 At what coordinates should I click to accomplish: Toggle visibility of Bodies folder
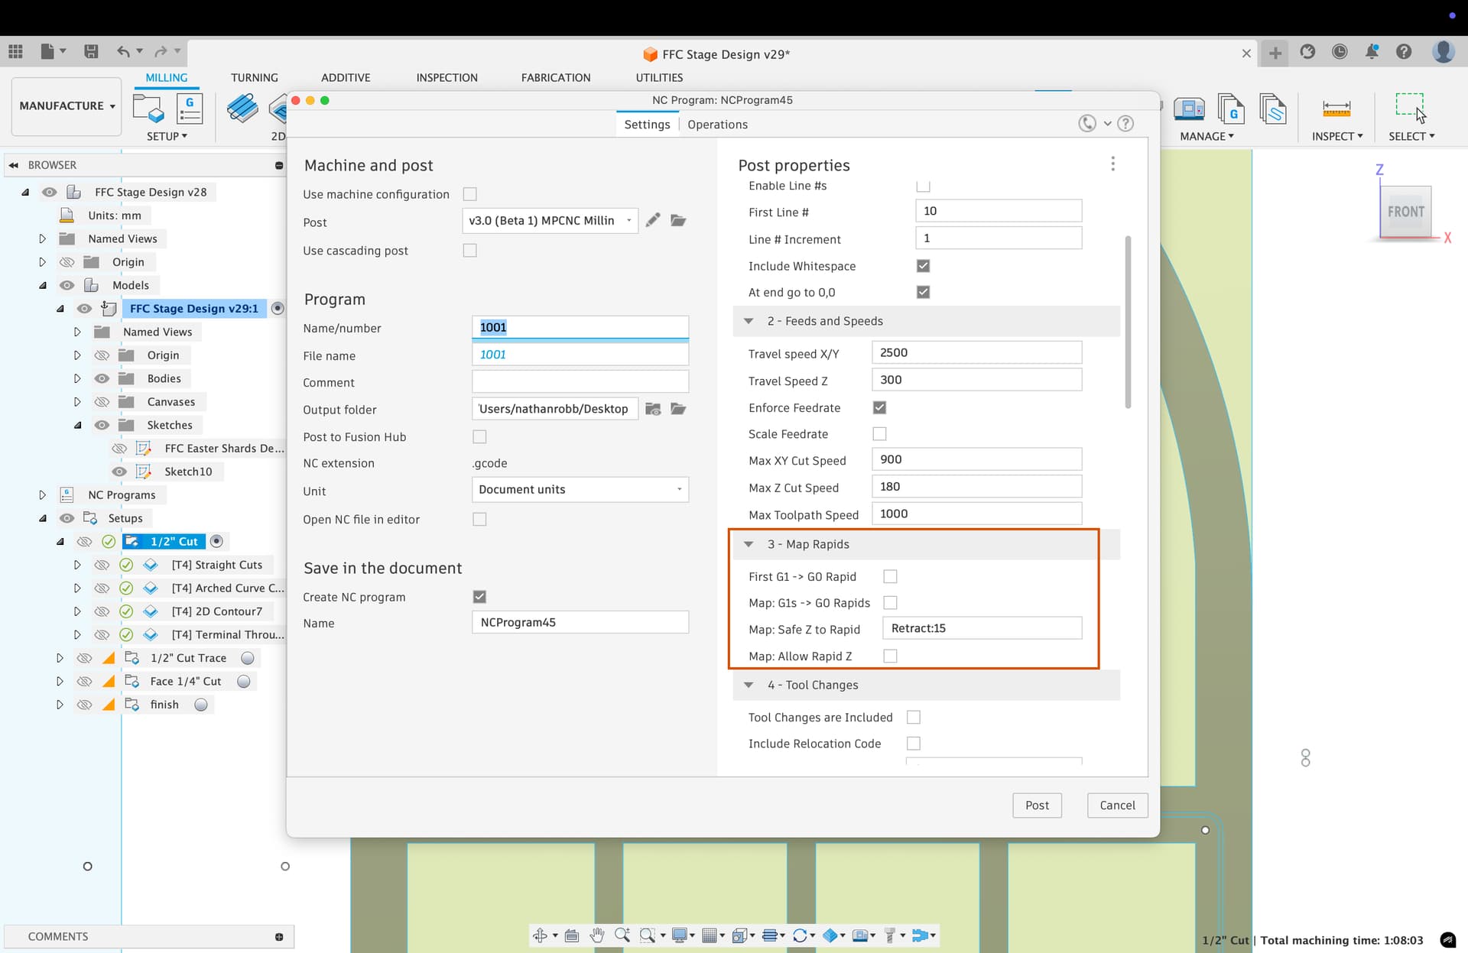[102, 378]
